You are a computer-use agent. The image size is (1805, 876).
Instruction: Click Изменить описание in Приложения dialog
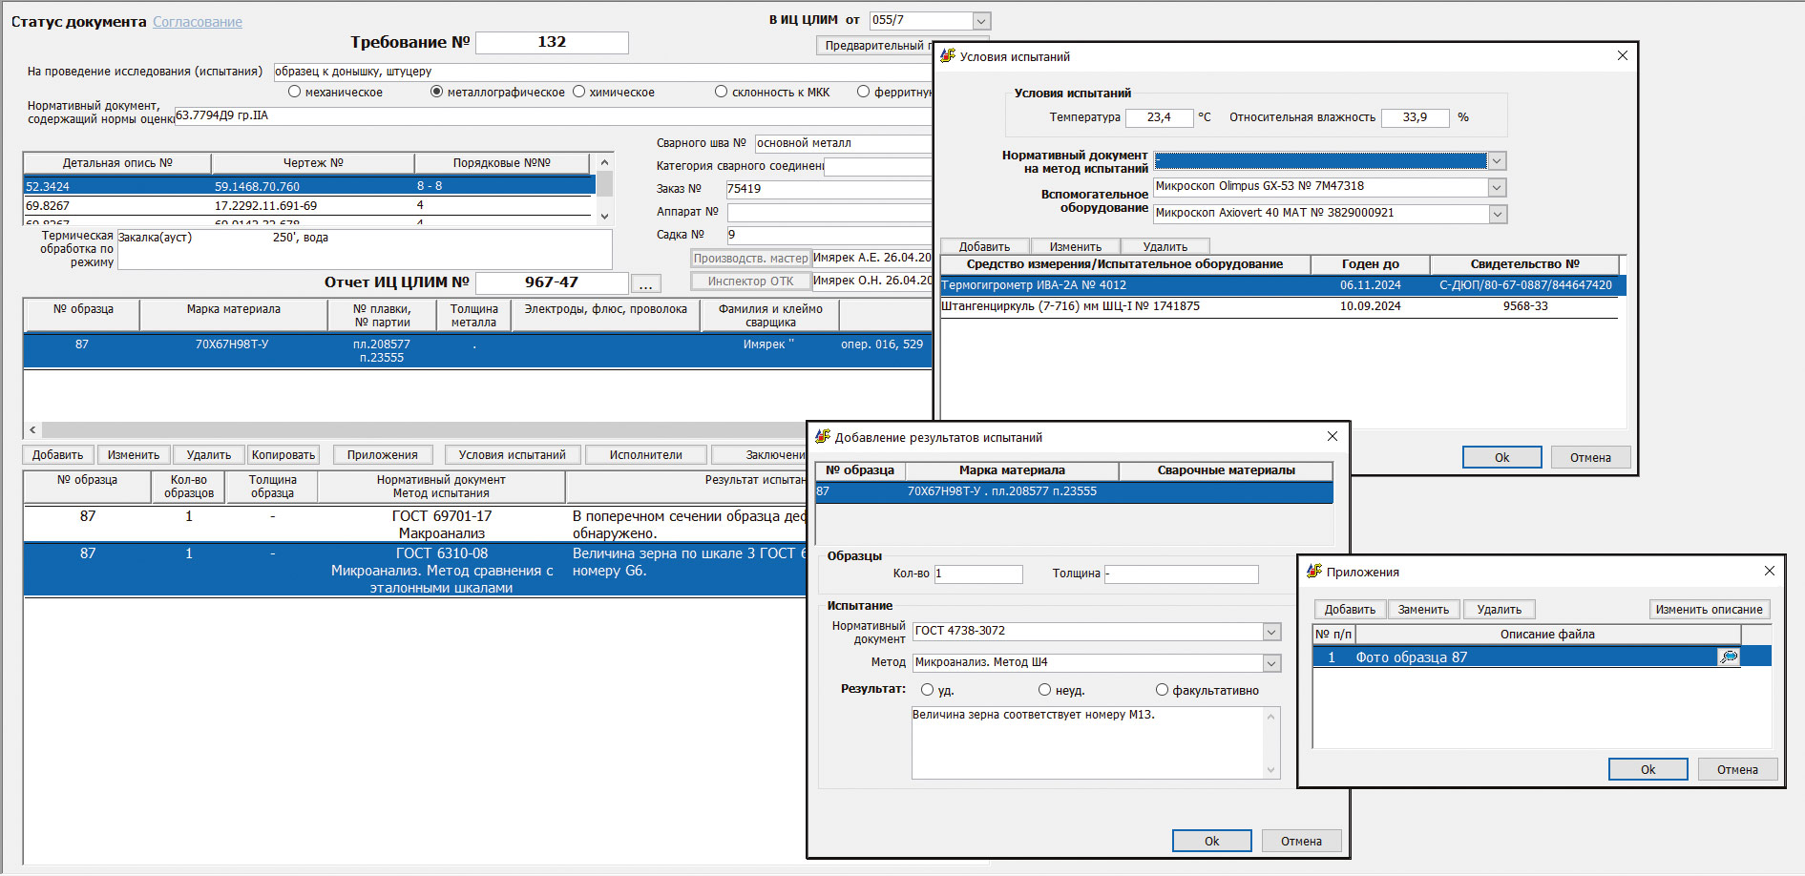[x=1709, y=610]
